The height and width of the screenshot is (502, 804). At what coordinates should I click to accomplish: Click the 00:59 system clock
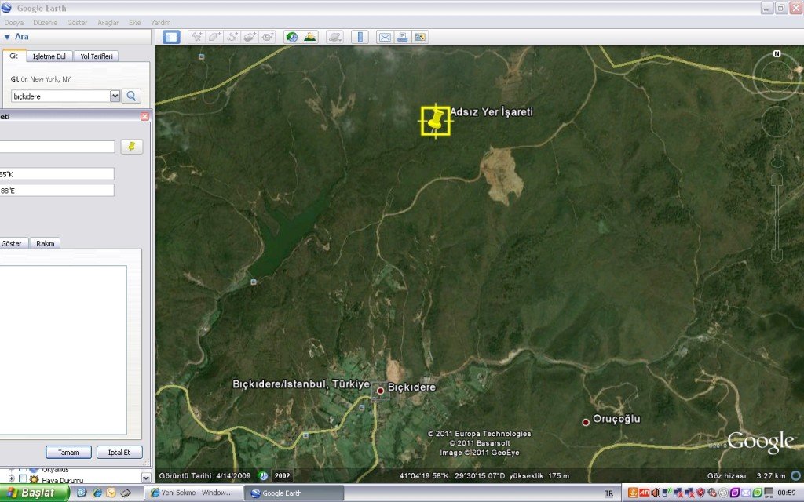pos(787,493)
